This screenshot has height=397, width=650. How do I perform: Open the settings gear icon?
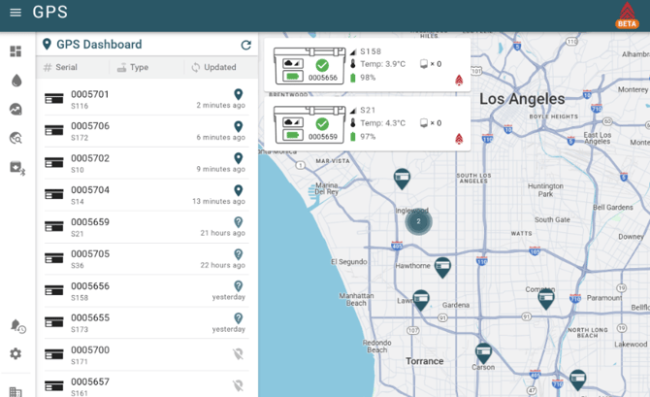point(16,354)
